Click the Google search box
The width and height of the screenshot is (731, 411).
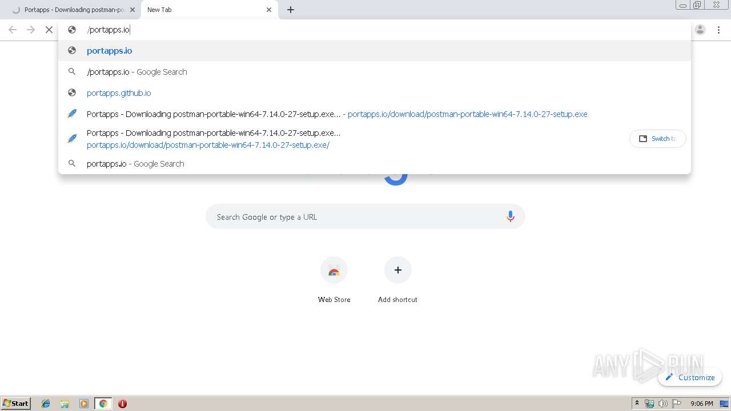coord(365,217)
